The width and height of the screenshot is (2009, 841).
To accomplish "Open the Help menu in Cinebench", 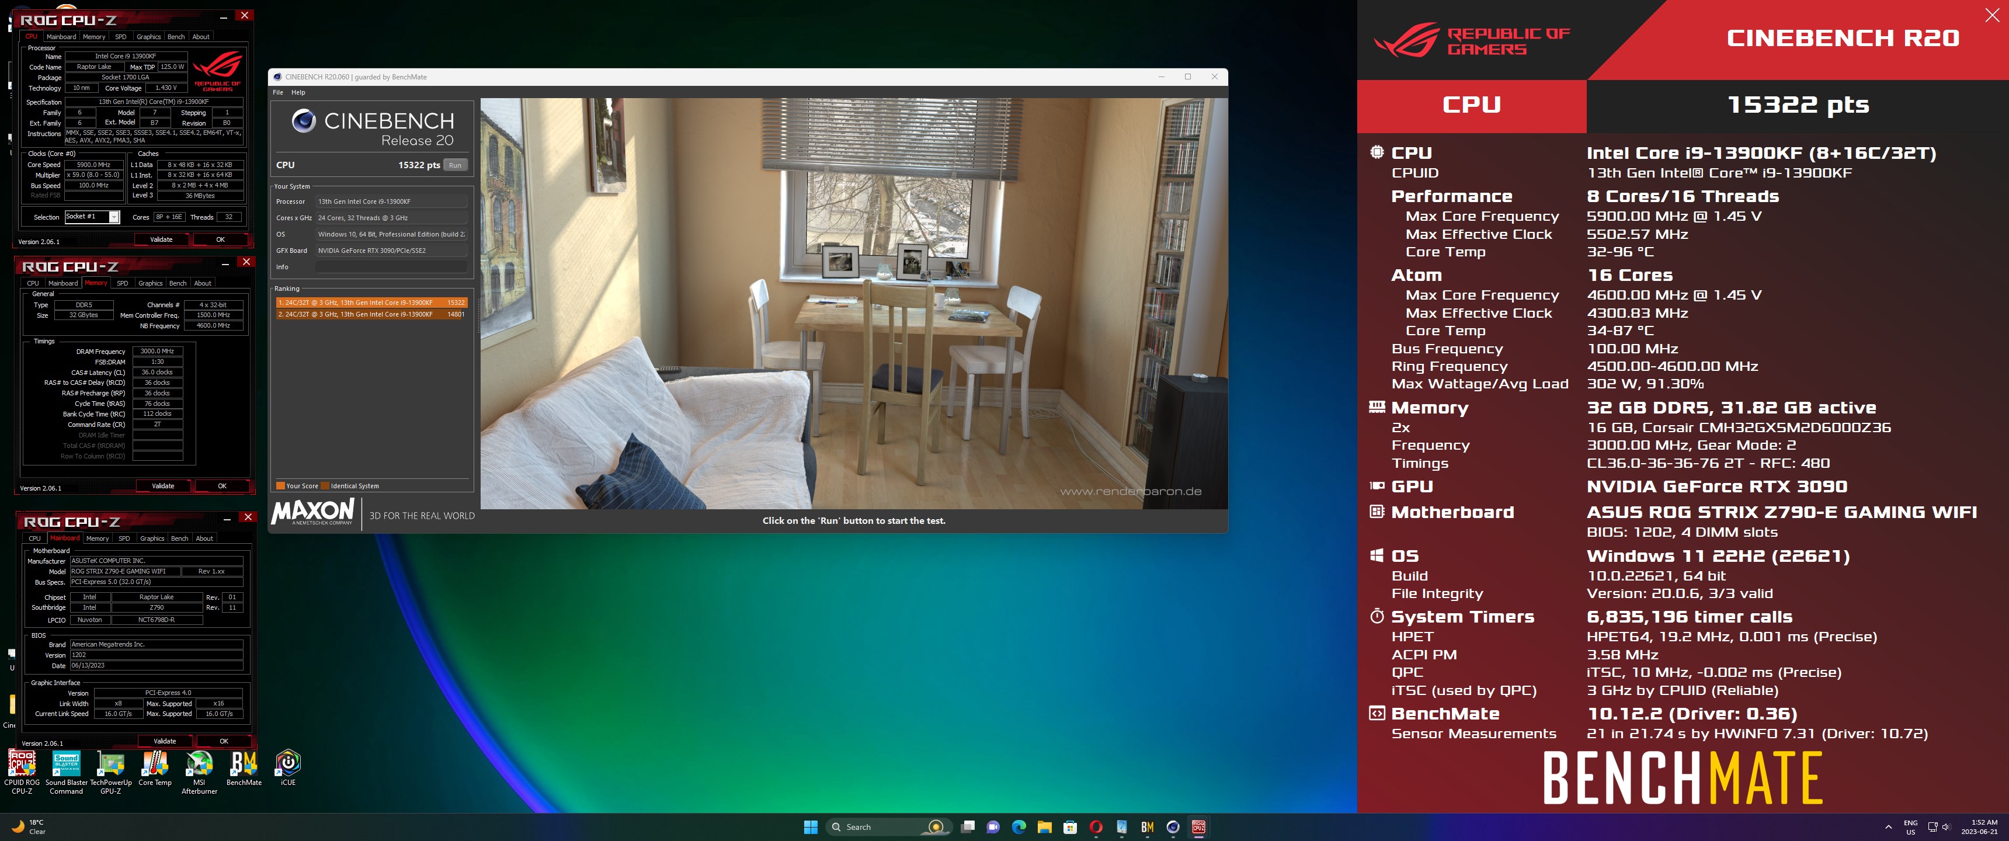I will pos(298,92).
